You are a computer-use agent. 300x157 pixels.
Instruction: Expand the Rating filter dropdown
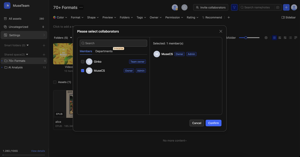pos(192,17)
